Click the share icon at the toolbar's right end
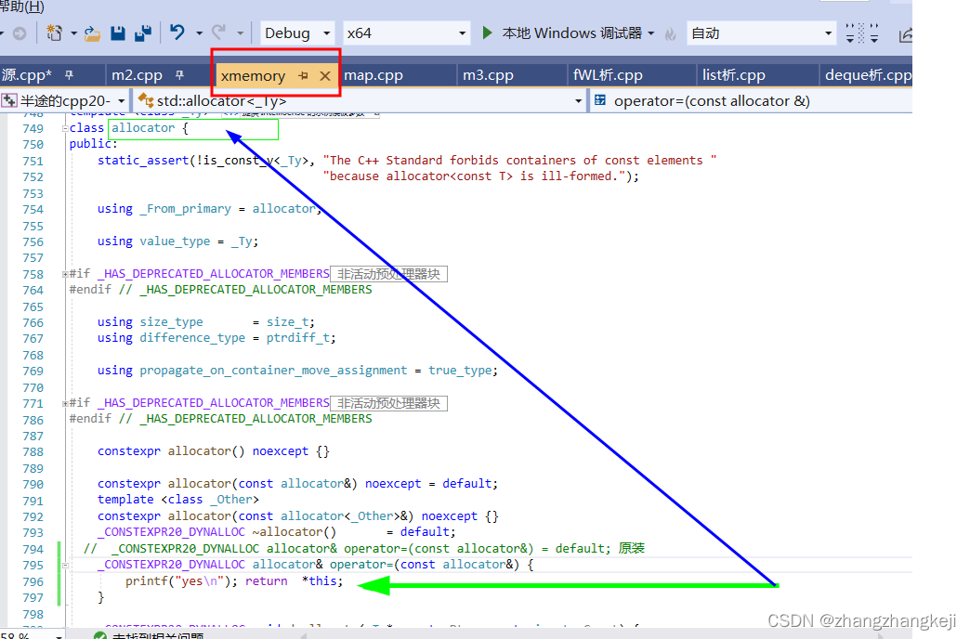Viewport: 970px width, 639px height. pos(905,34)
